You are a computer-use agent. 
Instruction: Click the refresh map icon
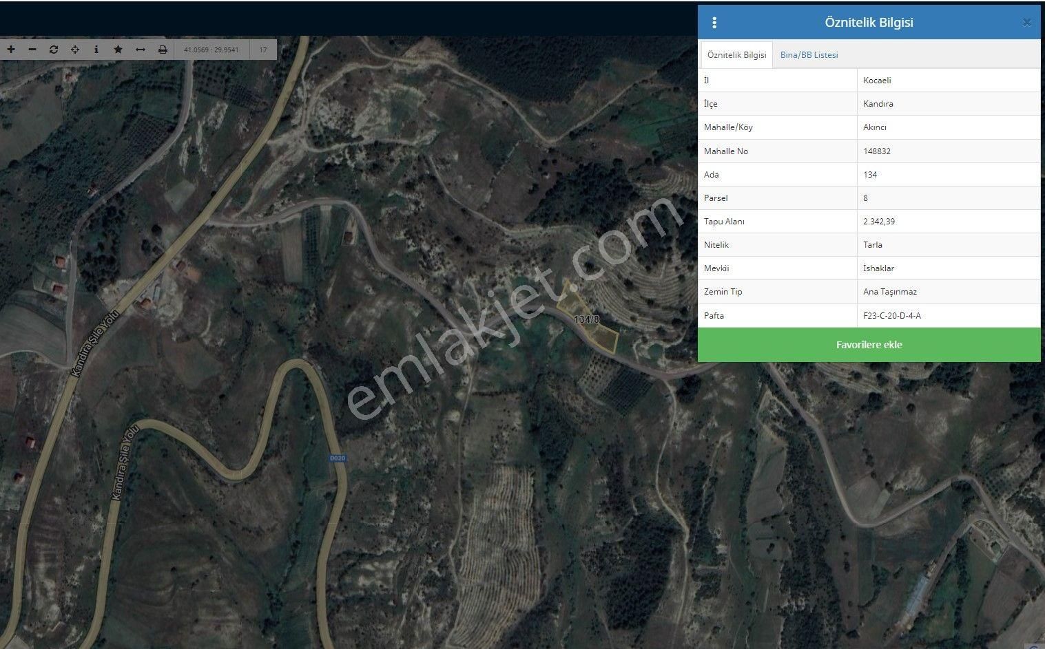pos(54,50)
